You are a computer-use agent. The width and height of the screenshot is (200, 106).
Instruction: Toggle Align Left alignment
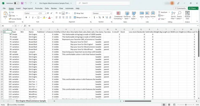coord(57,18)
